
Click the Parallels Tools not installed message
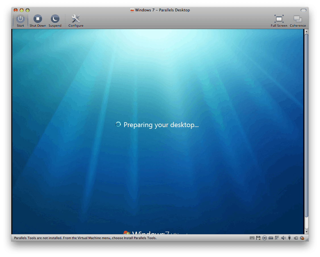[85, 238]
